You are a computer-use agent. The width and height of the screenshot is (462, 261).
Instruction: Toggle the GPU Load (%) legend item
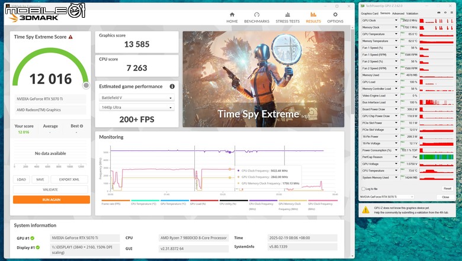[x=204, y=202]
